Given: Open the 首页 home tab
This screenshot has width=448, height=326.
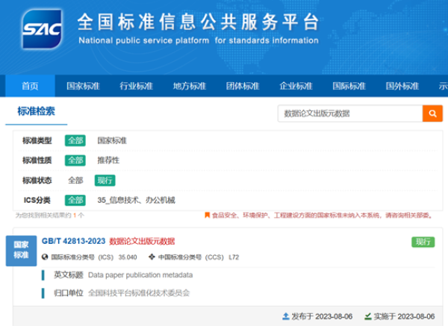Looking at the screenshot, I should coord(30,86).
